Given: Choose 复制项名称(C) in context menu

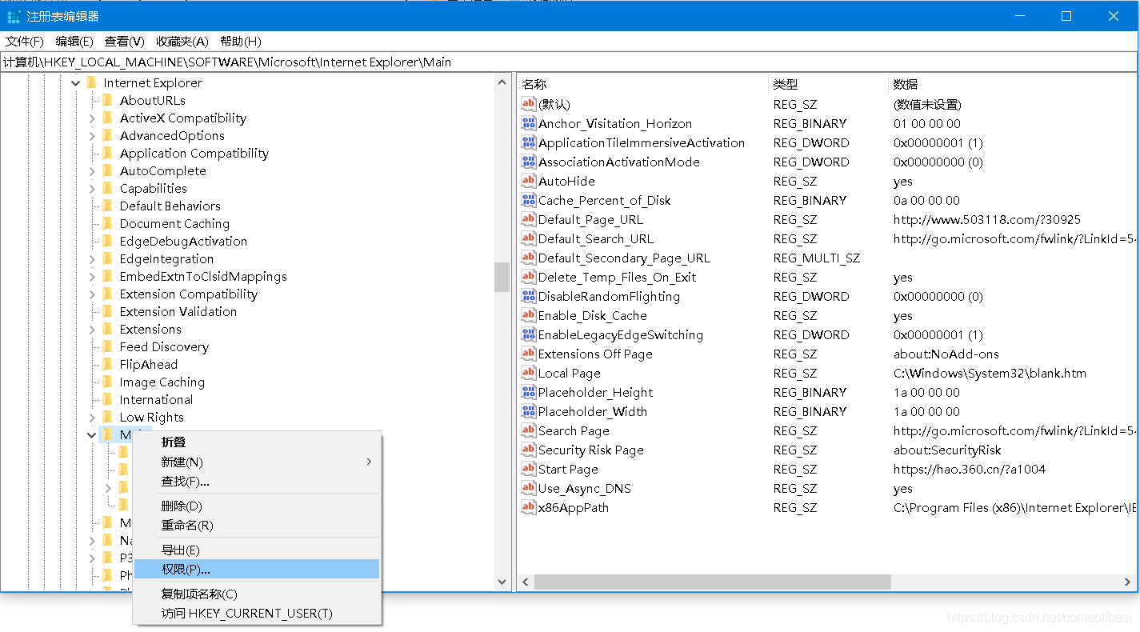Looking at the screenshot, I should click(257, 594).
